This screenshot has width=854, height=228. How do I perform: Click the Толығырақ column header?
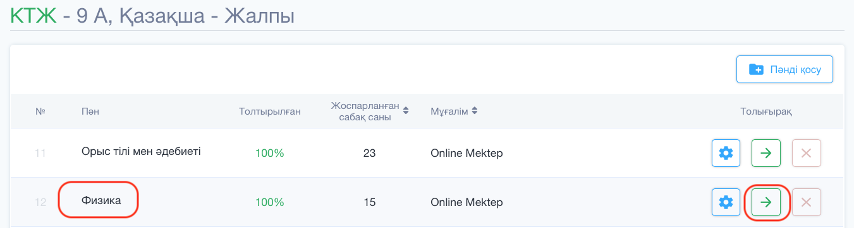(766, 111)
